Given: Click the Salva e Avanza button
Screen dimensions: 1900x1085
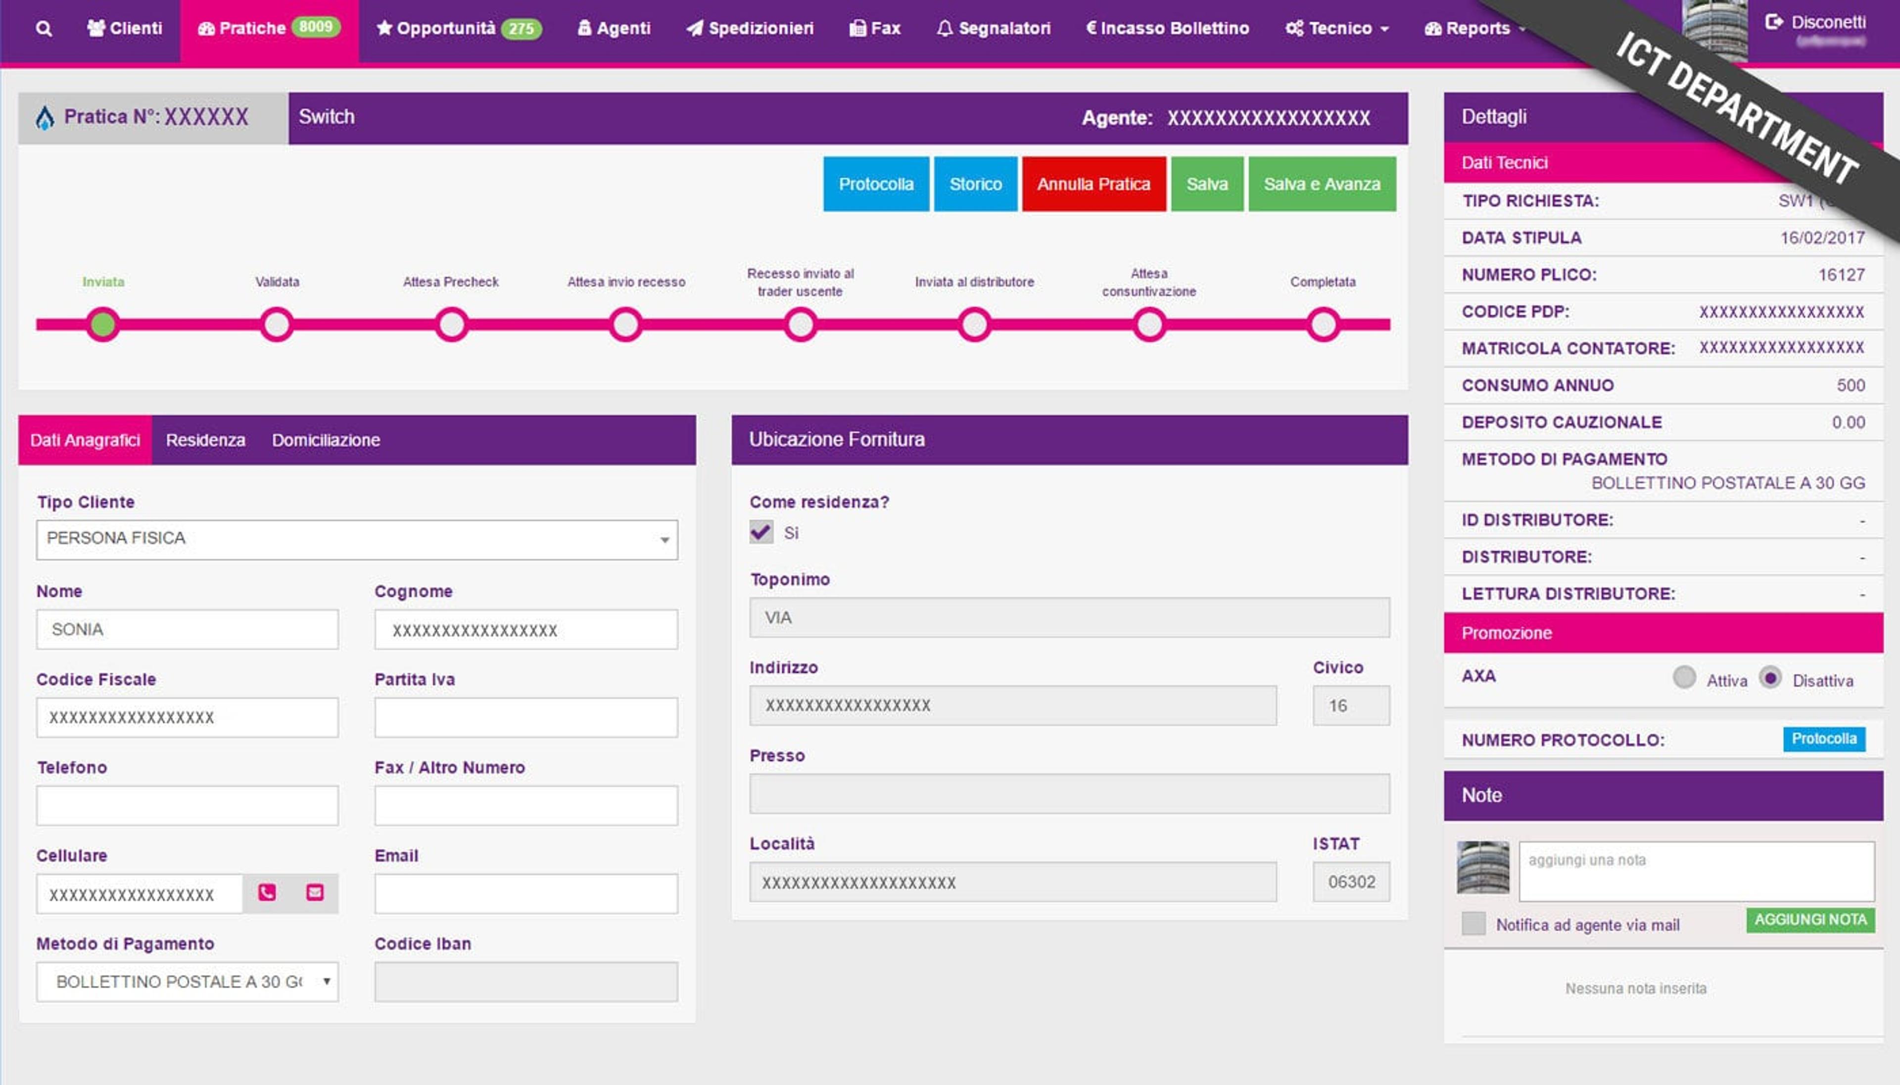Looking at the screenshot, I should pyautogui.click(x=1322, y=184).
